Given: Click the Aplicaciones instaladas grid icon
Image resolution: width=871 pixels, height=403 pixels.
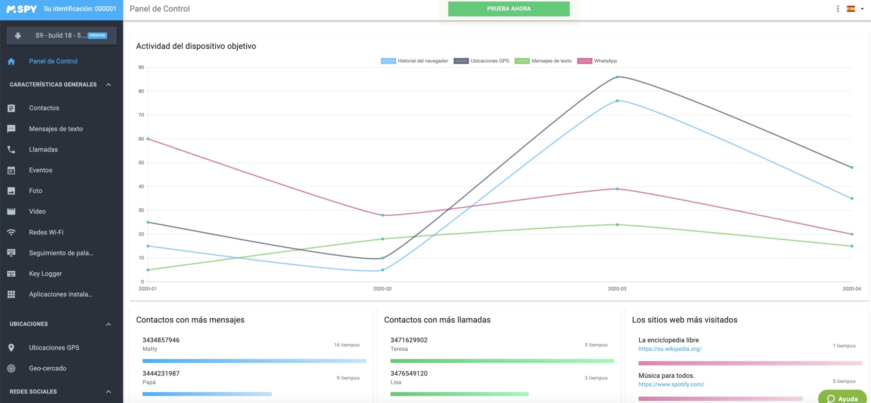Looking at the screenshot, I should pyautogui.click(x=11, y=294).
